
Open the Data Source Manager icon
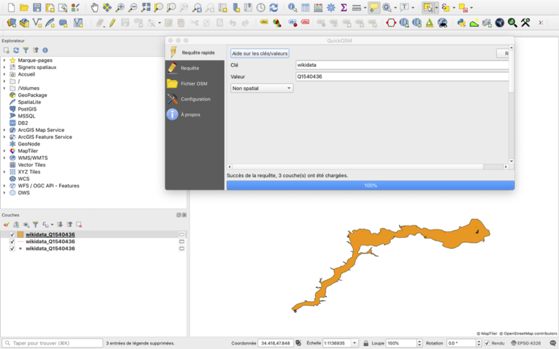[x=11, y=23]
